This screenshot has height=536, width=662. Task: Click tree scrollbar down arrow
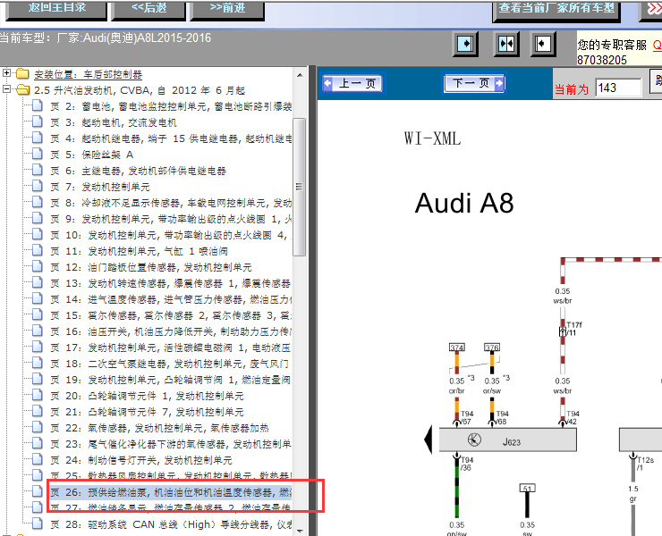[x=300, y=531]
